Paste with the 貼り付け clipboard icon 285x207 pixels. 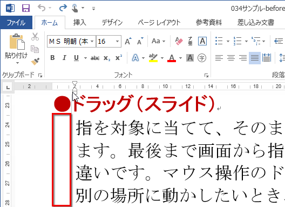pyautogui.click(x=17, y=42)
